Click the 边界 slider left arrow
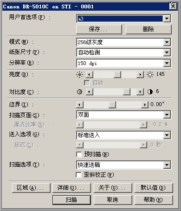The image size is (181, 211). pyautogui.click(x=80, y=105)
